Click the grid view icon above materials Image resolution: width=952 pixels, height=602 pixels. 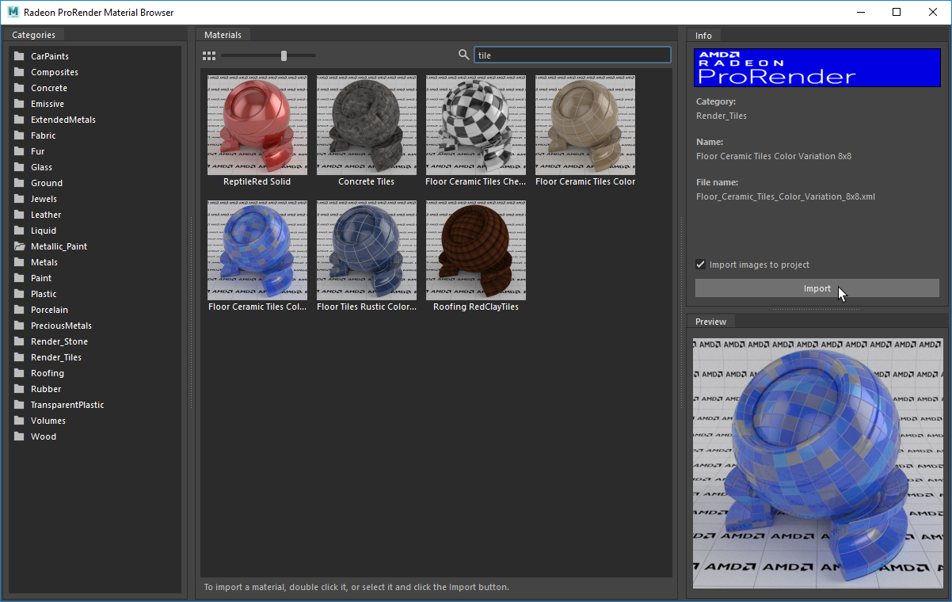(209, 55)
